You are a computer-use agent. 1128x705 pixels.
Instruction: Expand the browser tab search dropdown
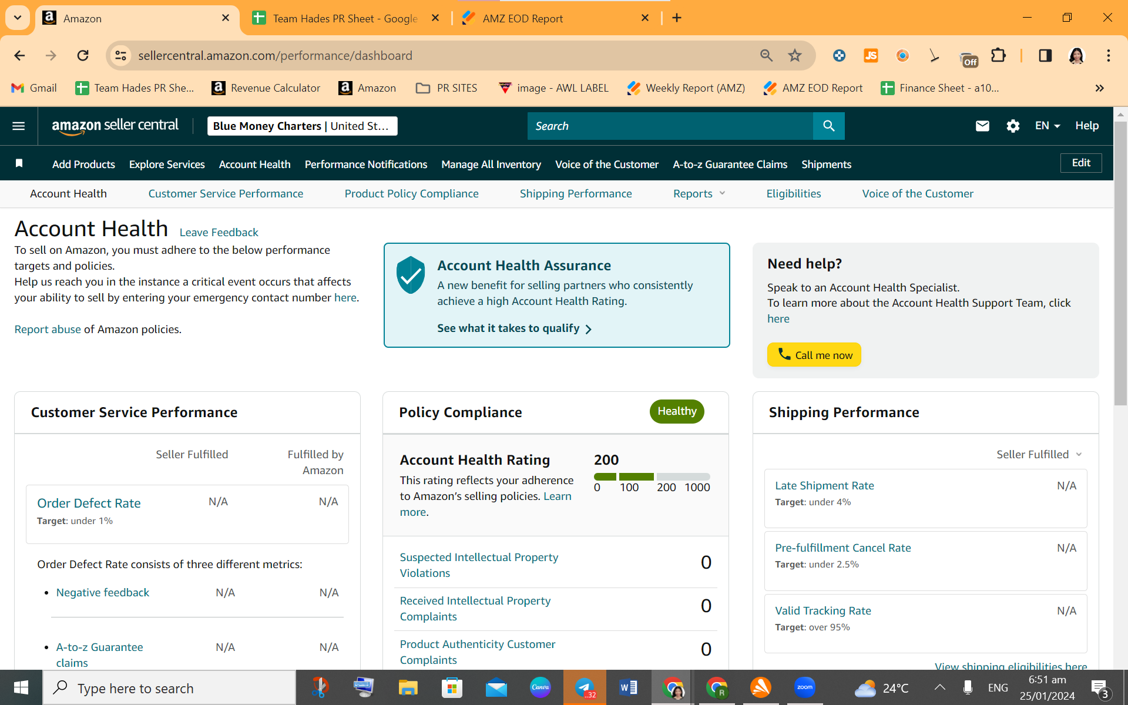coord(18,18)
